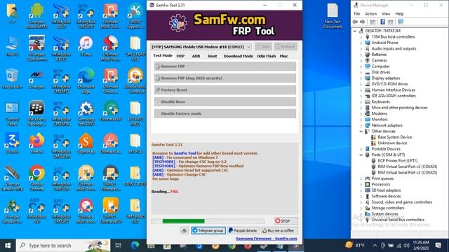Select the 3uTools desktop shortcut

[x=12, y=143]
